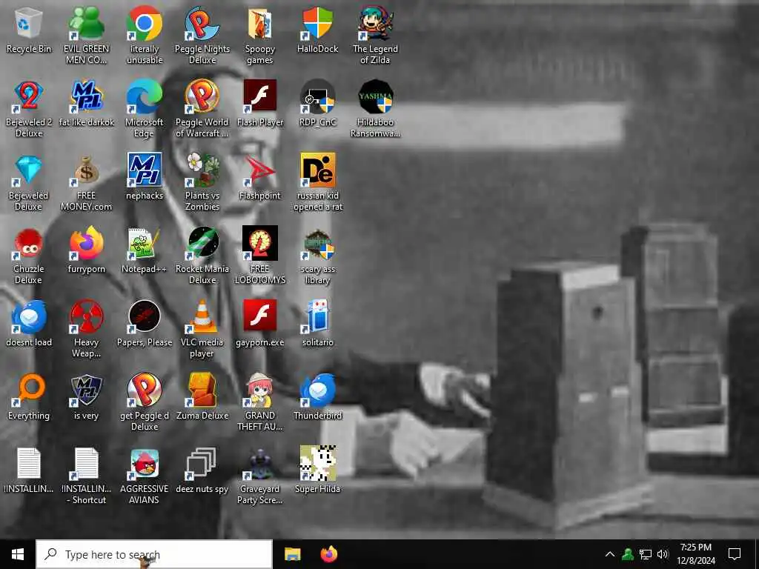Show hidden system tray icons
Screen dimensions: 759x569
[x=610, y=554]
